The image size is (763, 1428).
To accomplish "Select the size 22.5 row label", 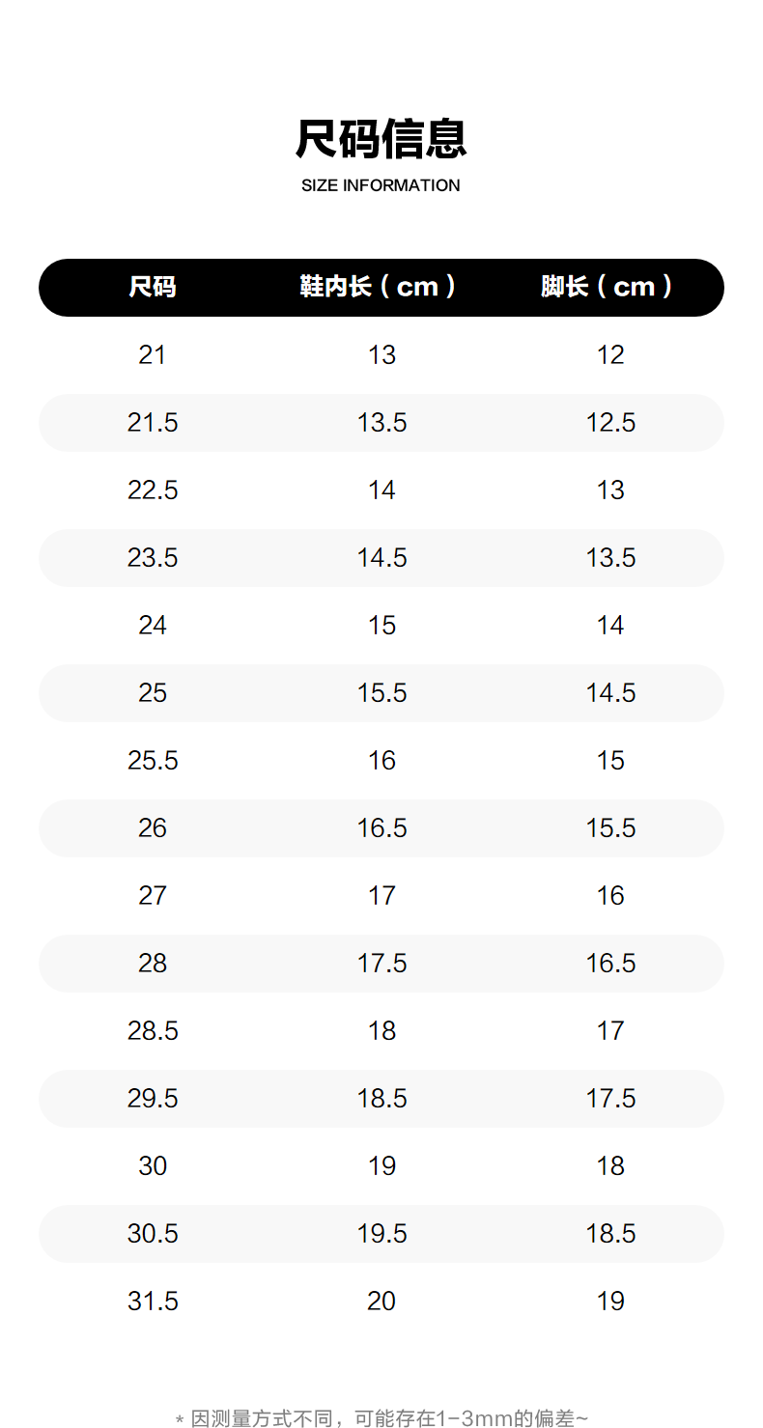I will pos(153,490).
